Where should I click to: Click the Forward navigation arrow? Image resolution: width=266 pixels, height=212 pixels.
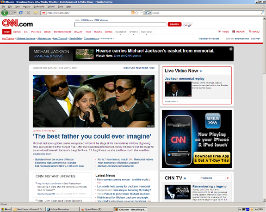coord(11,13)
